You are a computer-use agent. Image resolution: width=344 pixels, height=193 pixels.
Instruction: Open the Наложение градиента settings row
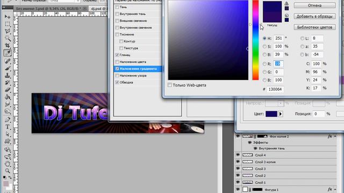(138, 69)
